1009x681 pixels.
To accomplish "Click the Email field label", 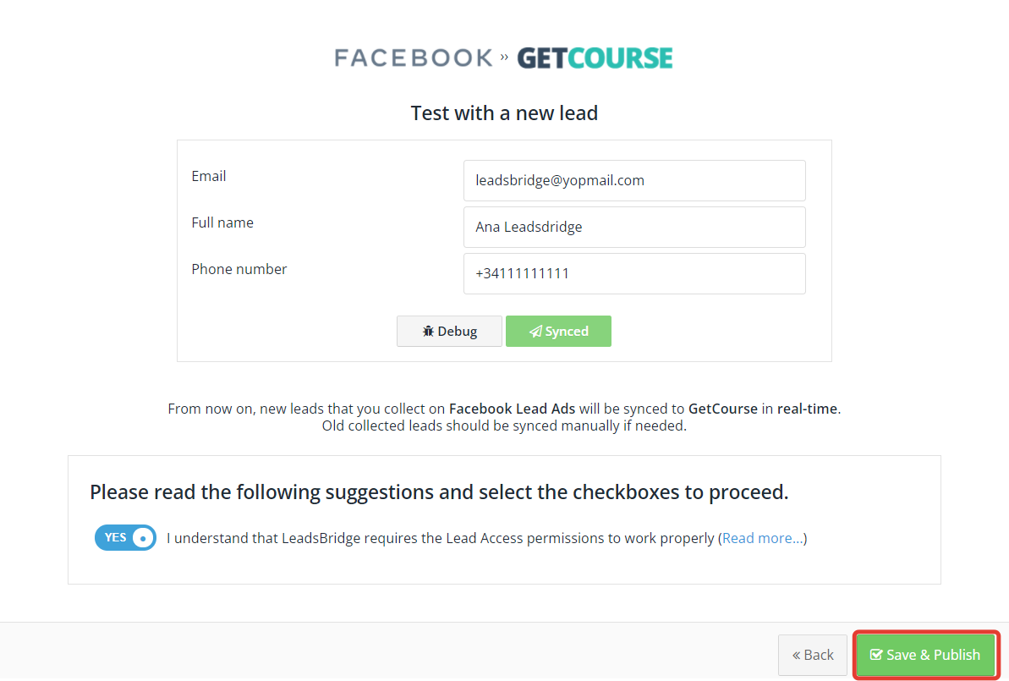I will point(209,176).
